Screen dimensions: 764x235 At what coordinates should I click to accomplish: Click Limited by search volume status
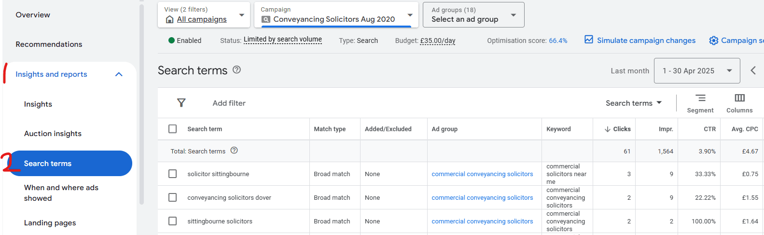tap(283, 40)
